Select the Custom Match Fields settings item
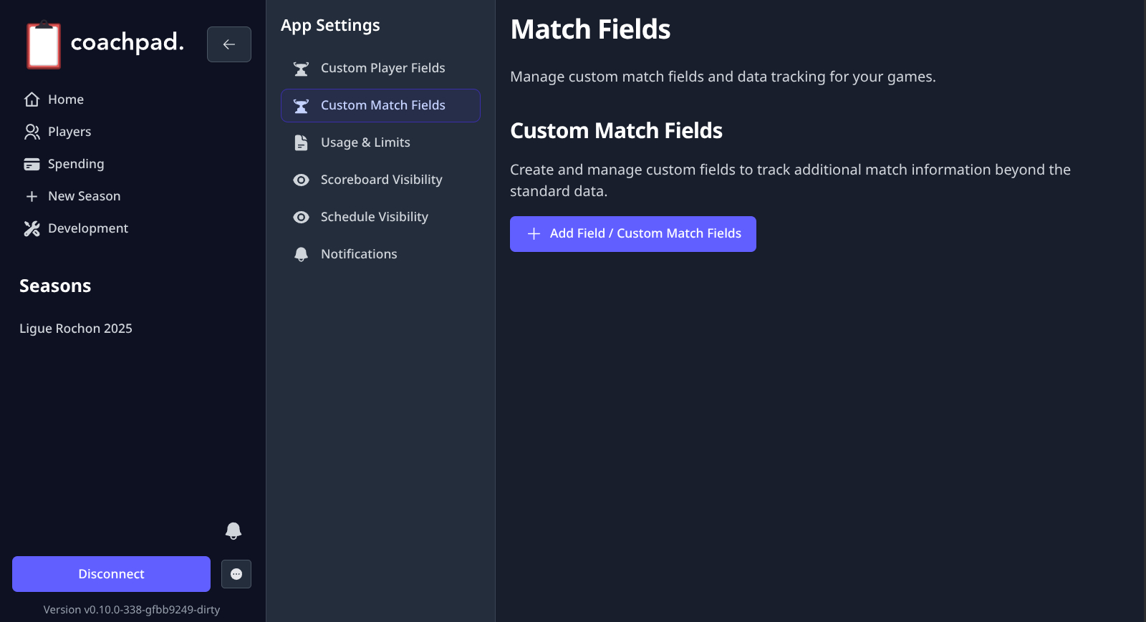 (x=382, y=105)
